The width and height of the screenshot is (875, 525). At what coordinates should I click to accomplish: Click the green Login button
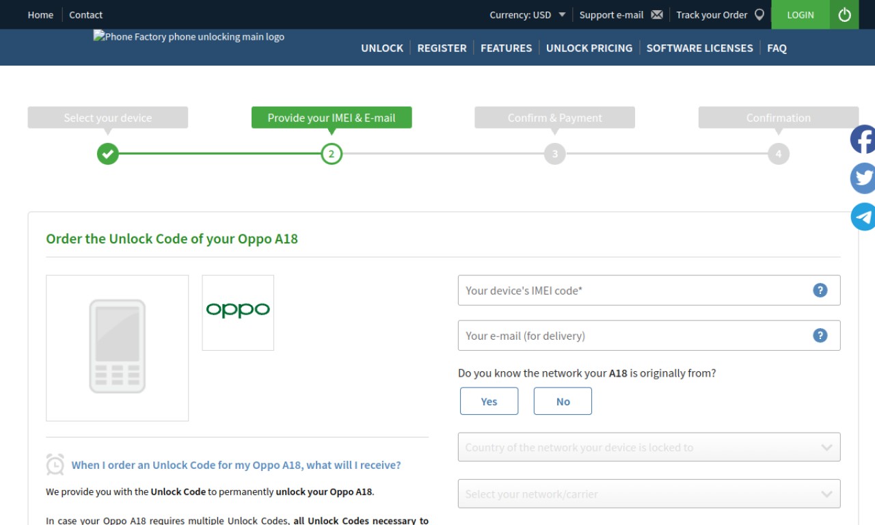(800, 14)
